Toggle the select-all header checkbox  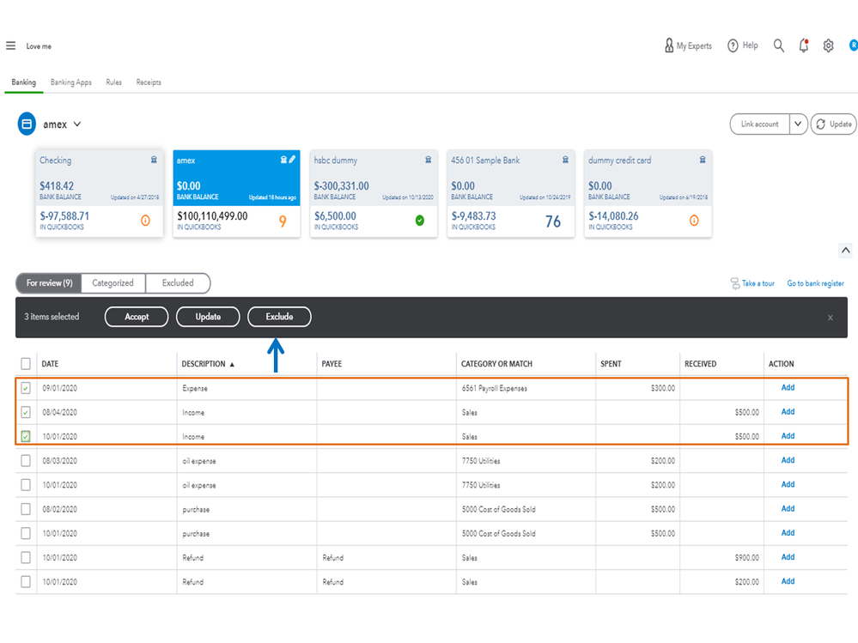(x=26, y=363)
